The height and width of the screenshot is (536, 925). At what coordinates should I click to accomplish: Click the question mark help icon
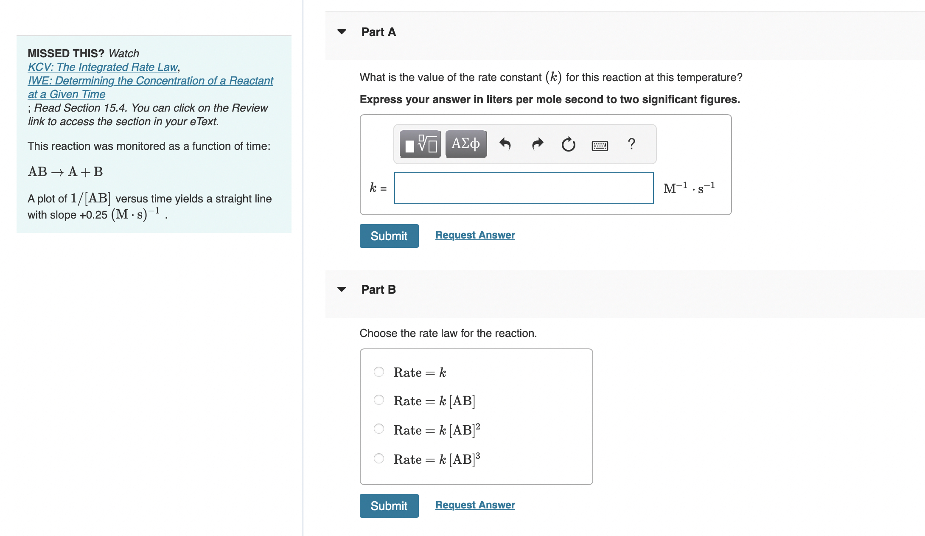[632, 144]
